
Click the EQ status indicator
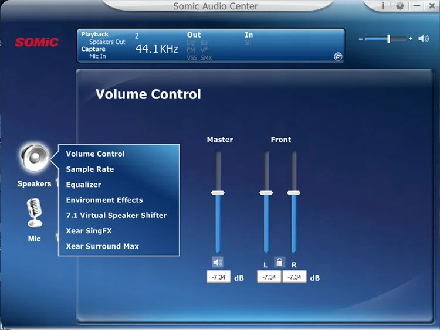click(191, 43)
